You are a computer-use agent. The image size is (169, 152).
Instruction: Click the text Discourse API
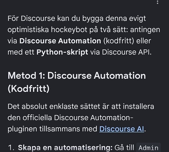[127, 52]
